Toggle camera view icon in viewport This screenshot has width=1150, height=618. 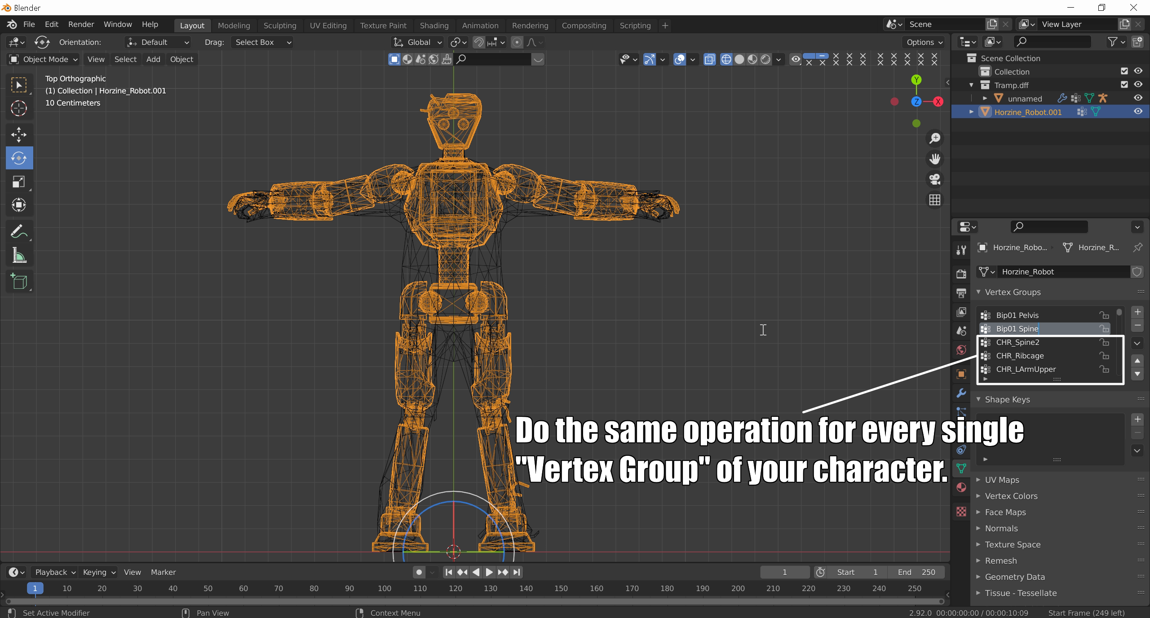coord(935,179)
